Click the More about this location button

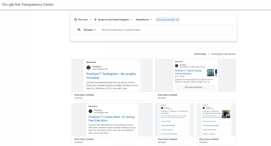(x=195, y=87)
